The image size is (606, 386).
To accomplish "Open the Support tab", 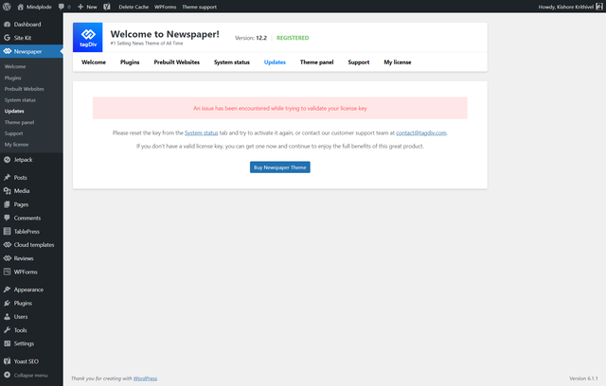I will pyautogui.click(x=359, y=62).
